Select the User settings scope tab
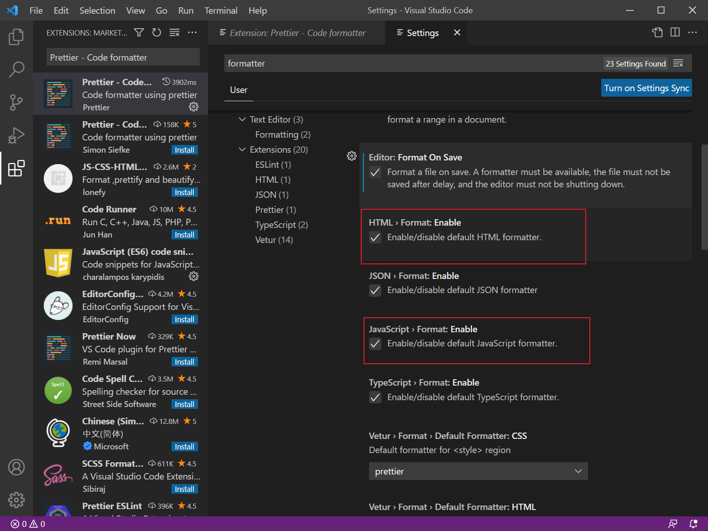 coord(239,90)
